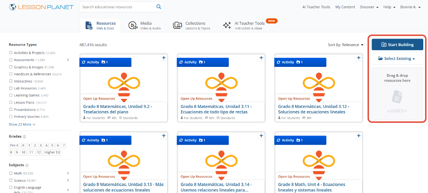Check the Presentations filter
This screenshot has width=428, height=193.
[x=11, y=109]
